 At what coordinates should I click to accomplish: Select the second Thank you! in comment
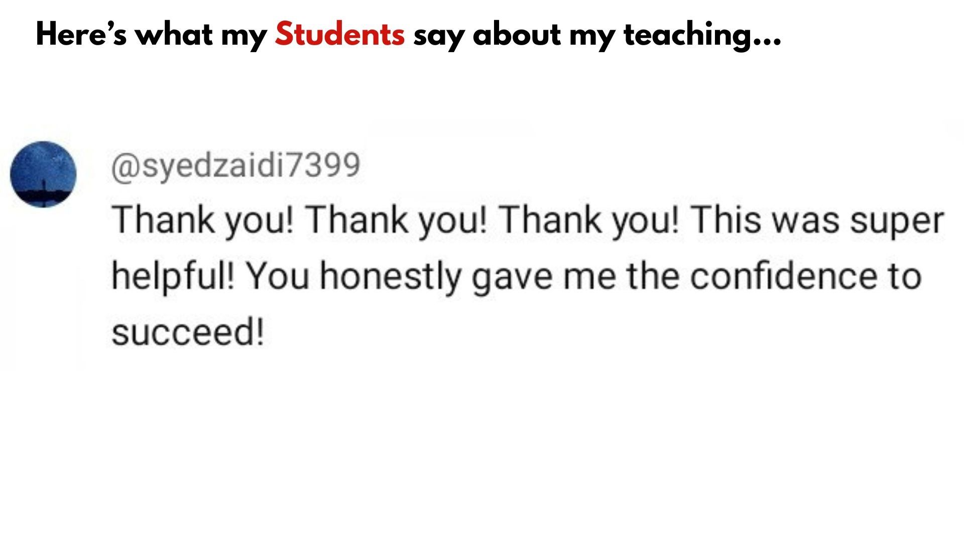(397, 220)
